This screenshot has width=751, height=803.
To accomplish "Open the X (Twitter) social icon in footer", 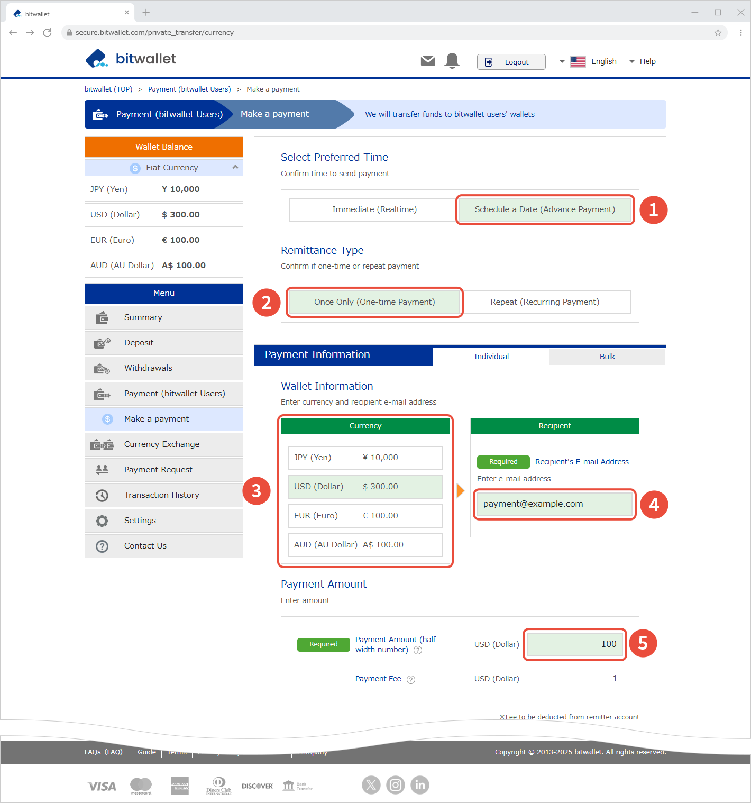I will click(x=371, y=785).
